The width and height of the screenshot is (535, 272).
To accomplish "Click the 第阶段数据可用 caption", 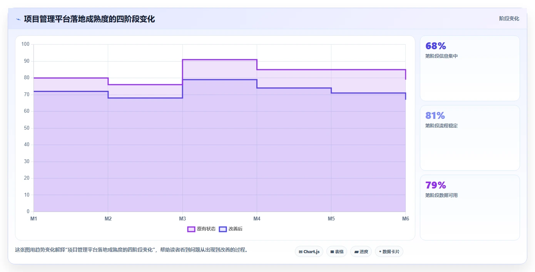I will click(441, 195).
